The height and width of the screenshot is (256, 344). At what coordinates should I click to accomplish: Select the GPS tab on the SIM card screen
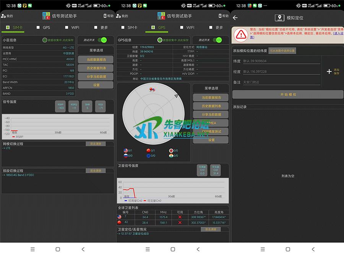point(38,27)
